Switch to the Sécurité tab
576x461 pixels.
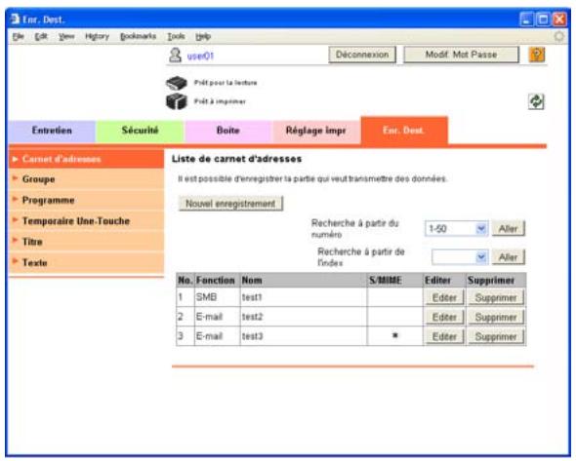(x=140, y=131)
